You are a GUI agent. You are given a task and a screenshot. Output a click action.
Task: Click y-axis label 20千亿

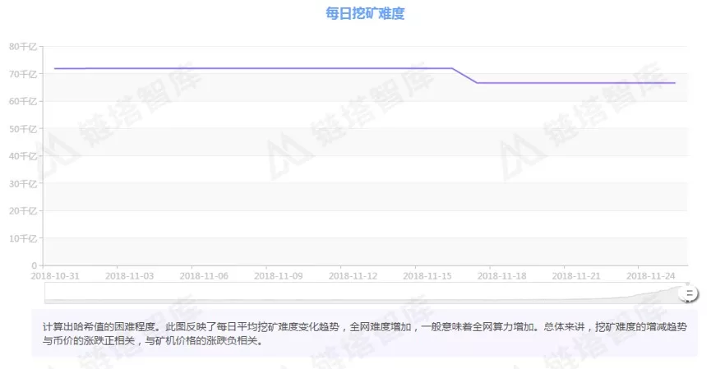tap(23, 210)
